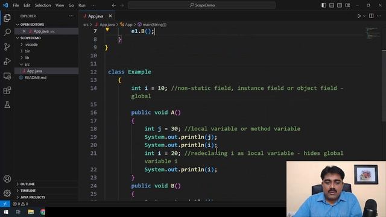Viewport: 386px width, 217px height.
Task: Open the Go menu
Action: pos(71,5)
